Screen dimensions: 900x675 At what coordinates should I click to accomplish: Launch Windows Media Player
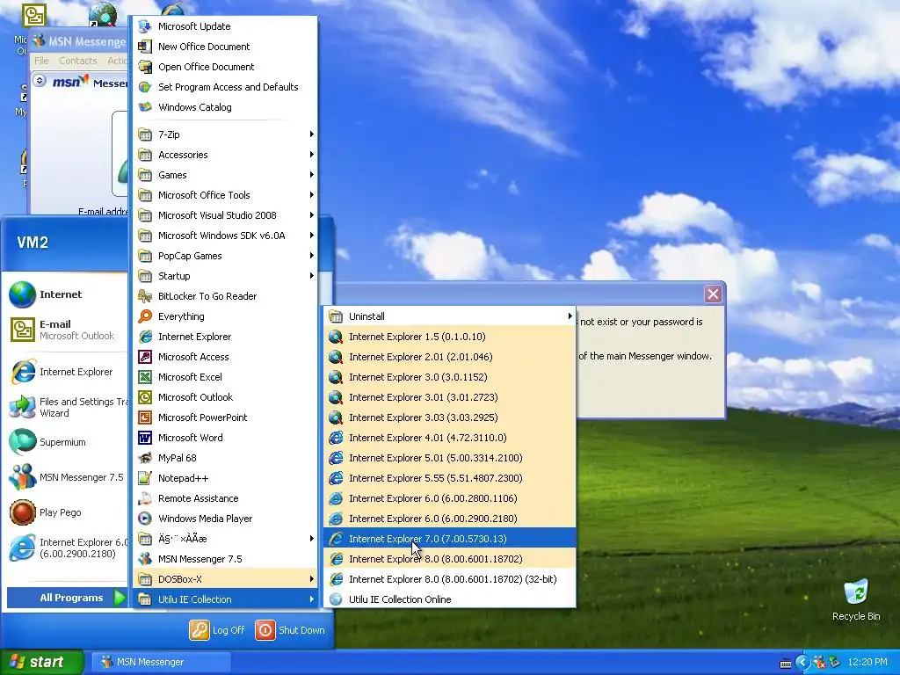pos(226,519)
